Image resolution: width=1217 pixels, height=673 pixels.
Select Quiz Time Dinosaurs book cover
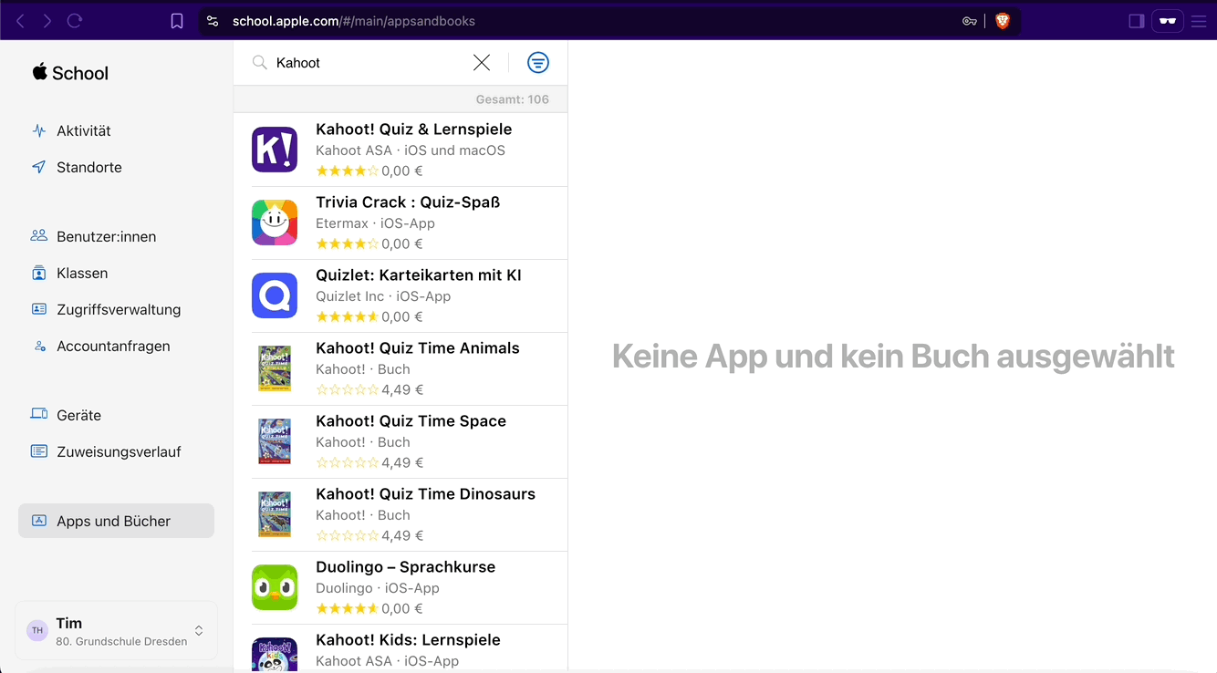coord(275,514)
